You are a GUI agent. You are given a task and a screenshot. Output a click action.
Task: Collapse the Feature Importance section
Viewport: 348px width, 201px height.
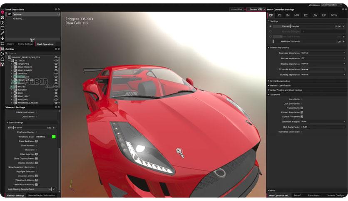[x=278, y=48]
